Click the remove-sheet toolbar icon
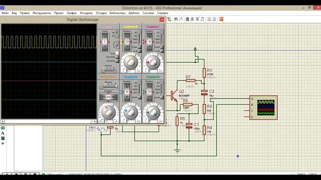321x180 pixels. [197, 19]
